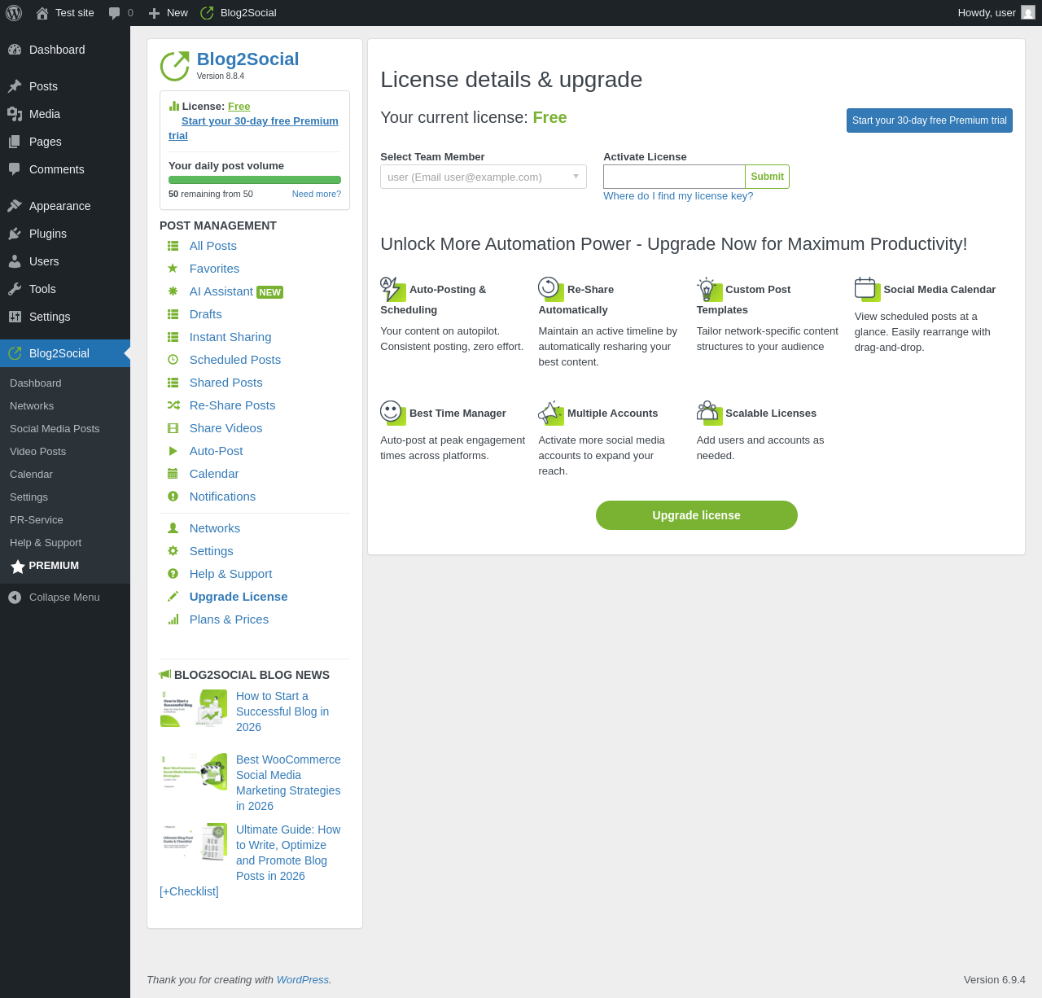Viewport: 1042px width, 998px height.
Task: Go to Plugins in the admin menu
Action: (x=65, y=234)
